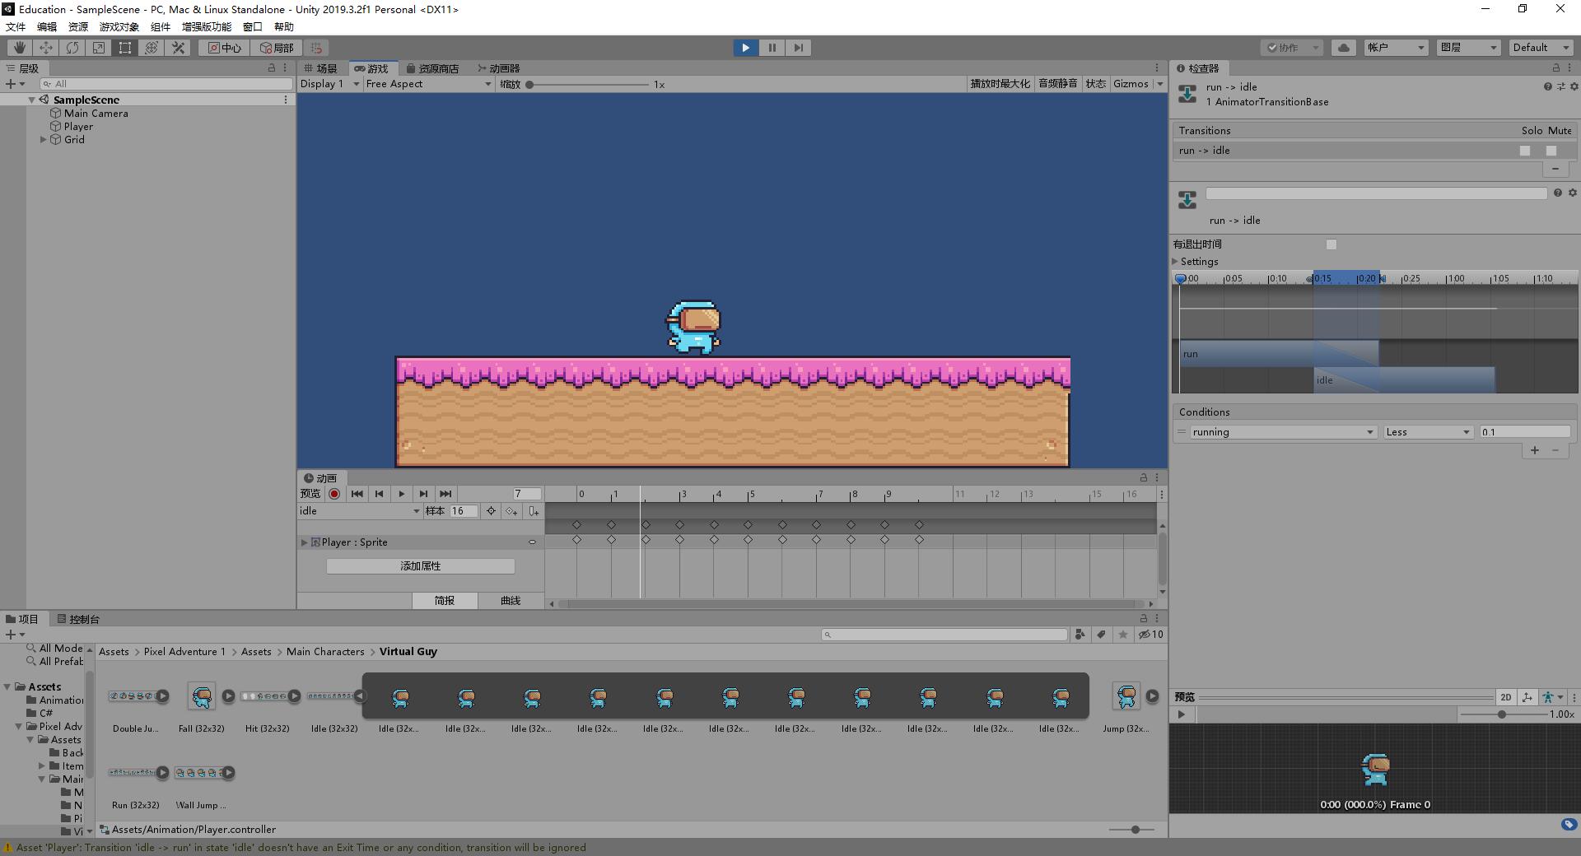Open the Default layout dropdown

point(1541,48)
